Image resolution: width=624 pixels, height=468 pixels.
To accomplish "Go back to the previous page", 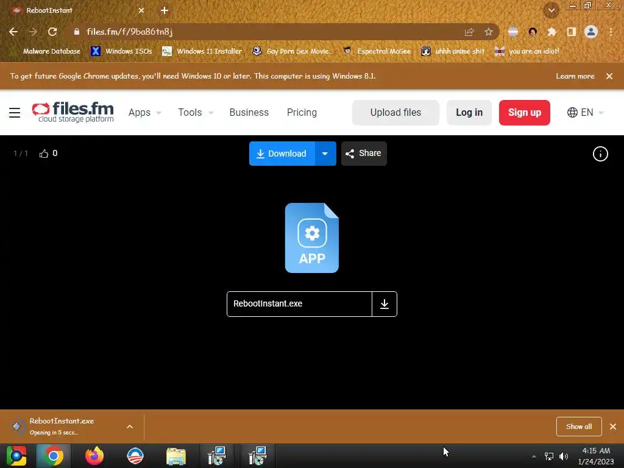I will [13, 32].
